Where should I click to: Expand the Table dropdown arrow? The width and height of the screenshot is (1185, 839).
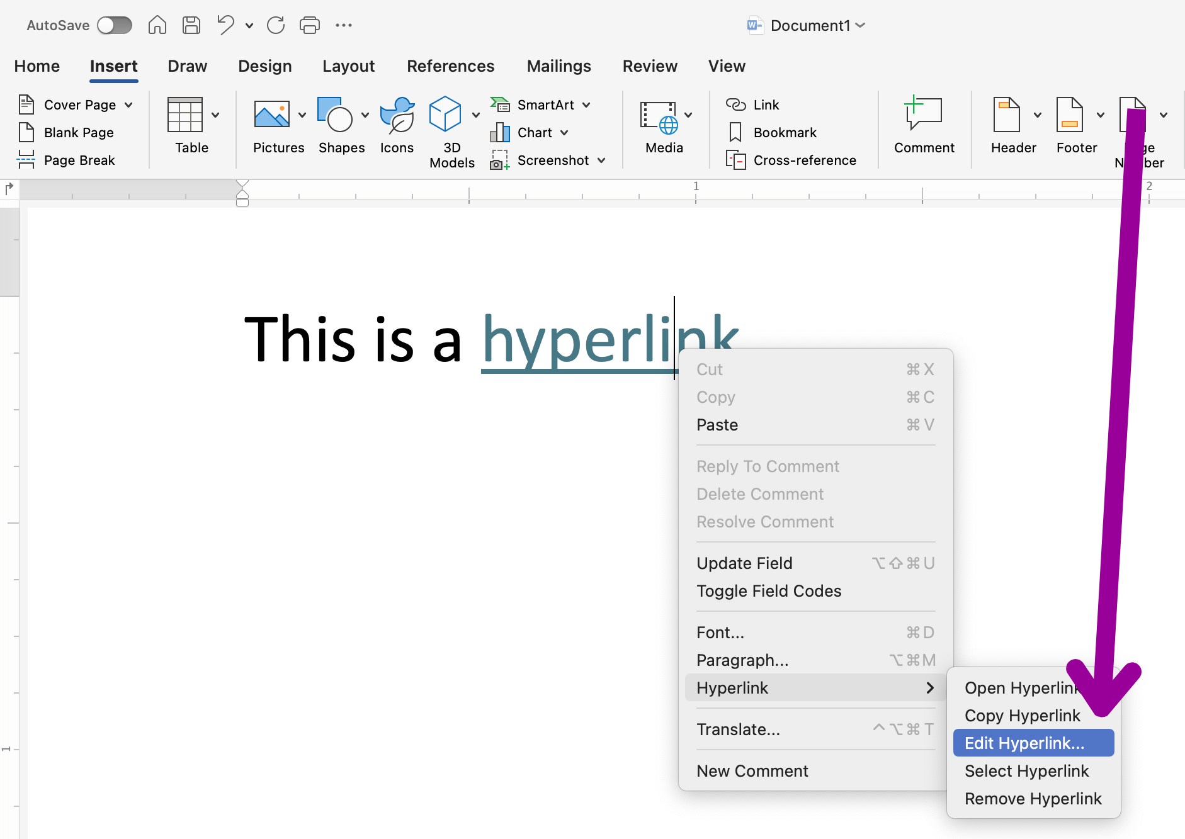click(215, 115)
